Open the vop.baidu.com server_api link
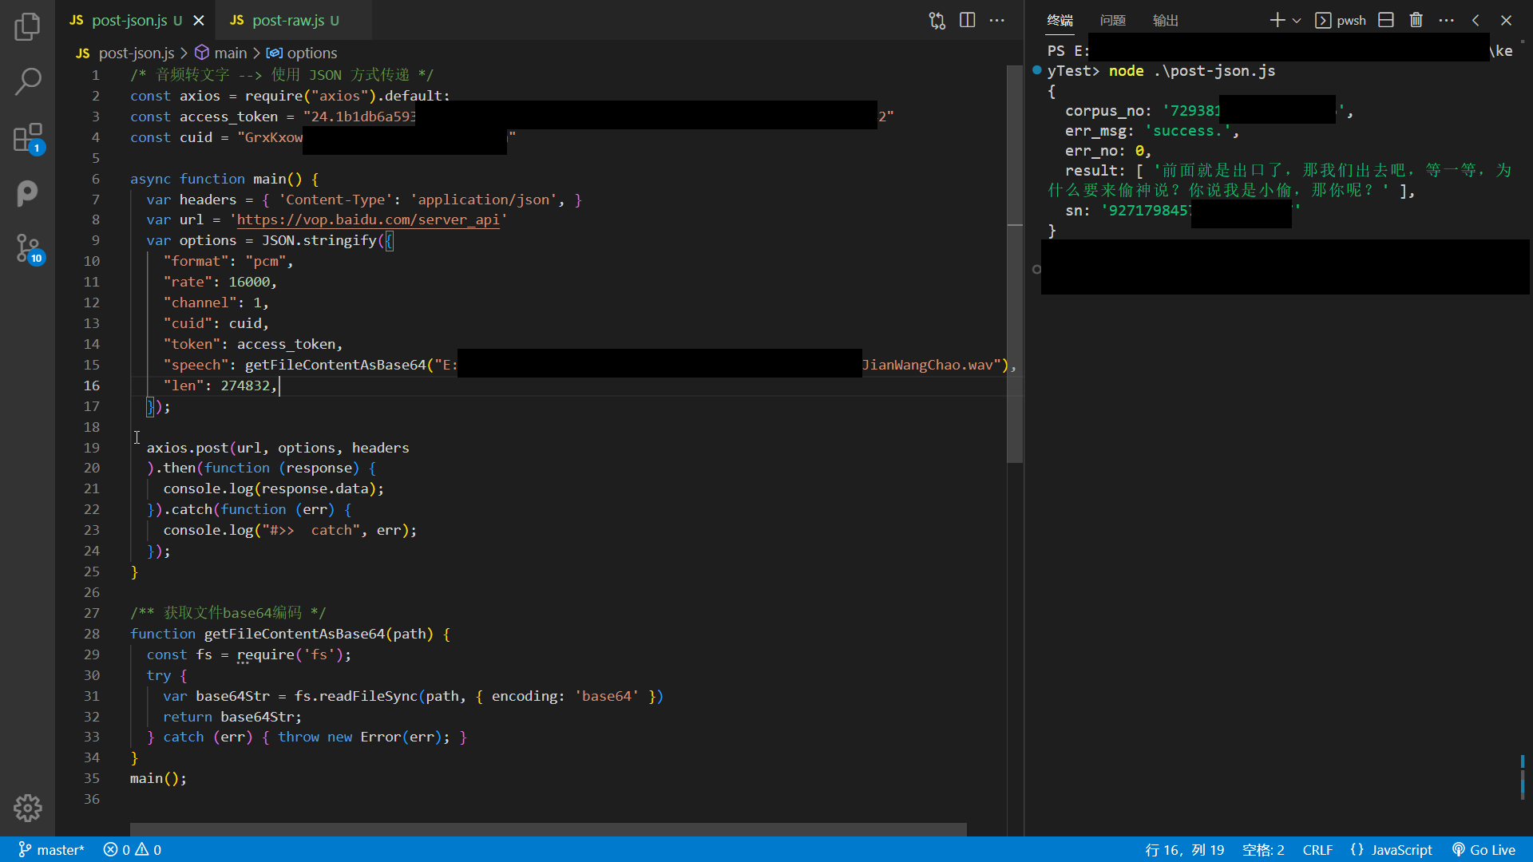Screen dimensions: 1533x862 tap(367, 220)
